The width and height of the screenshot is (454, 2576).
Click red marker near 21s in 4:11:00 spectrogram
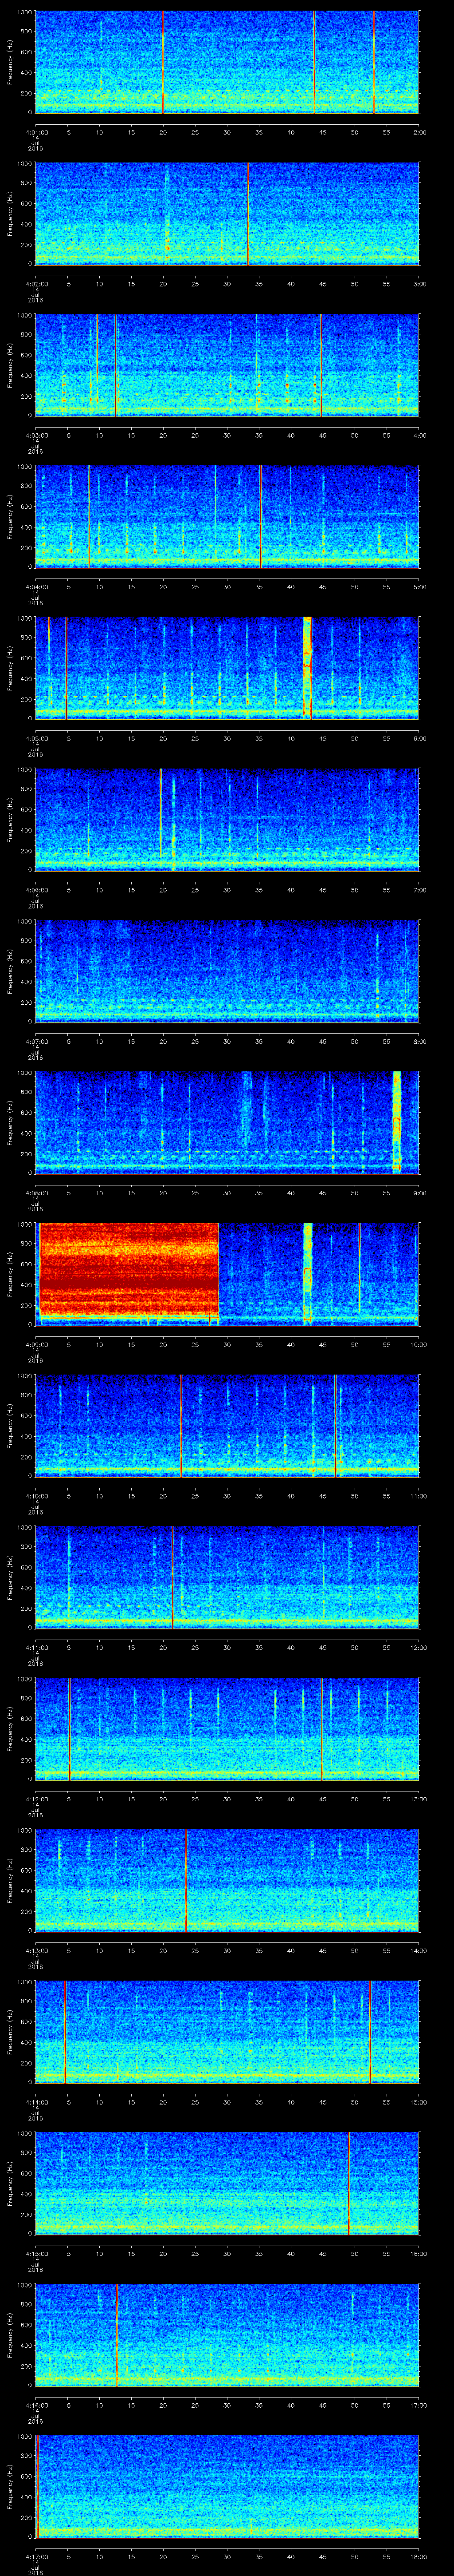pyautogui.click(x=172, y=1577)
